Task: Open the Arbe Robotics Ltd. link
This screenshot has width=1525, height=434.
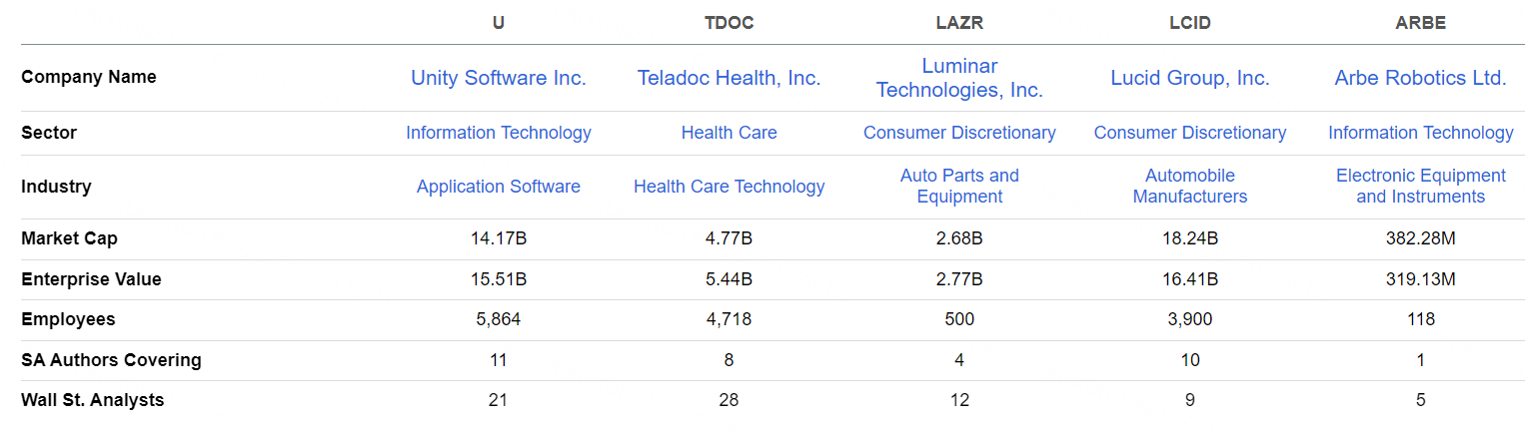Action: pyautogui.click(x=1420, y=78)
